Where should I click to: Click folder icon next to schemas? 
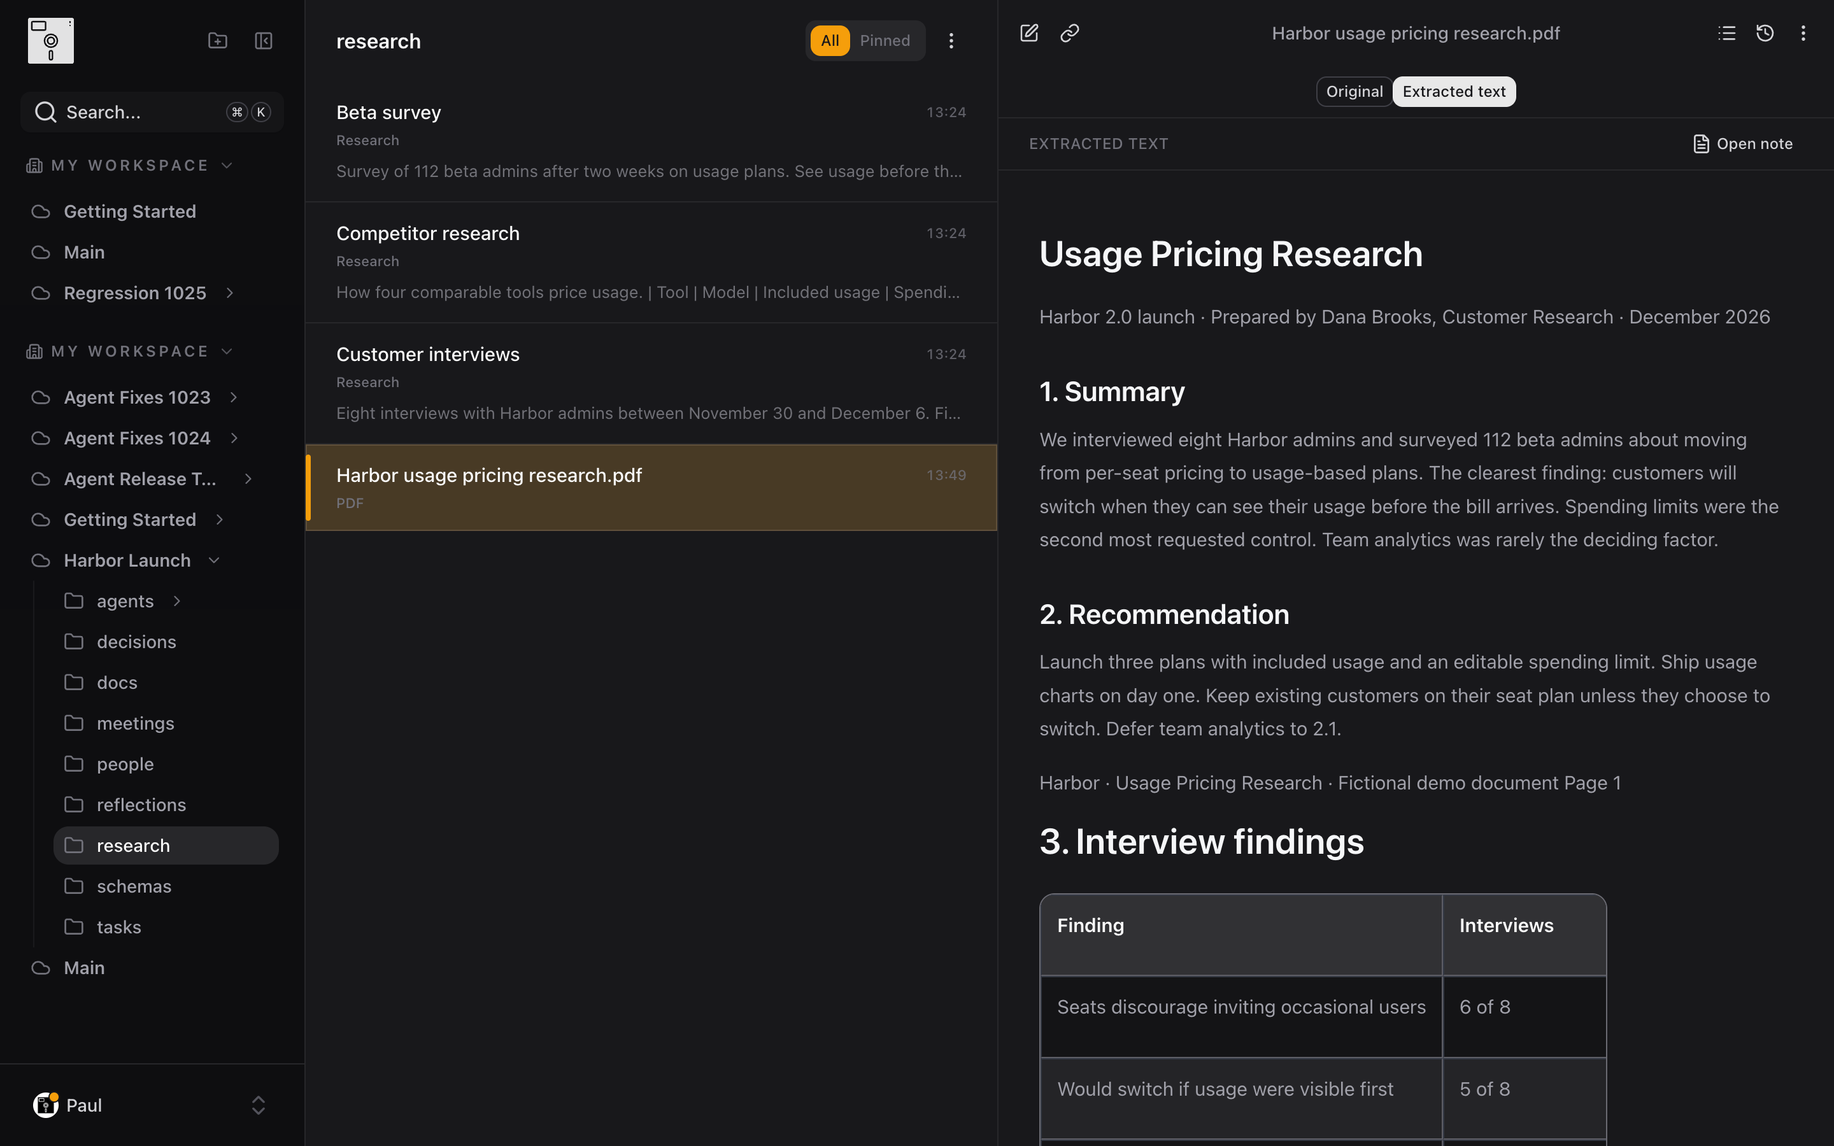pyautogui.click(x=73, y=886)
